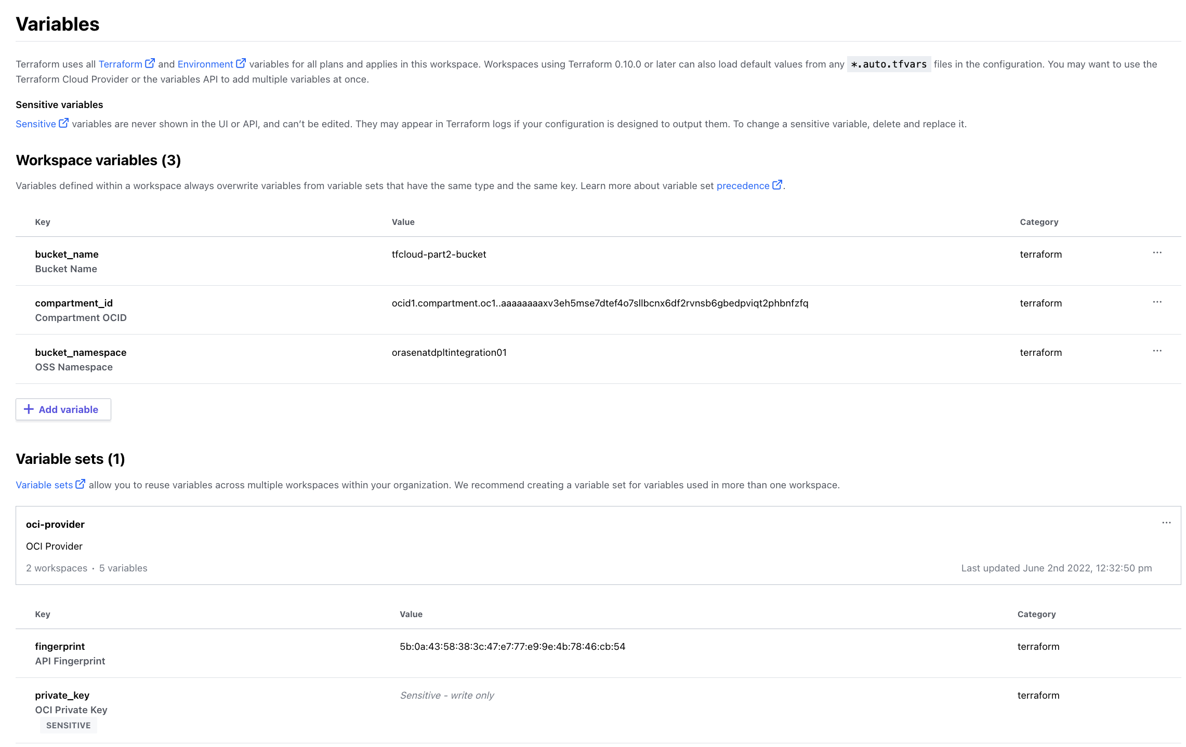The width and height of the screenshot is (1186, 747).
Task: Open the Variable sets documentation link
Action: coord(44,485)
